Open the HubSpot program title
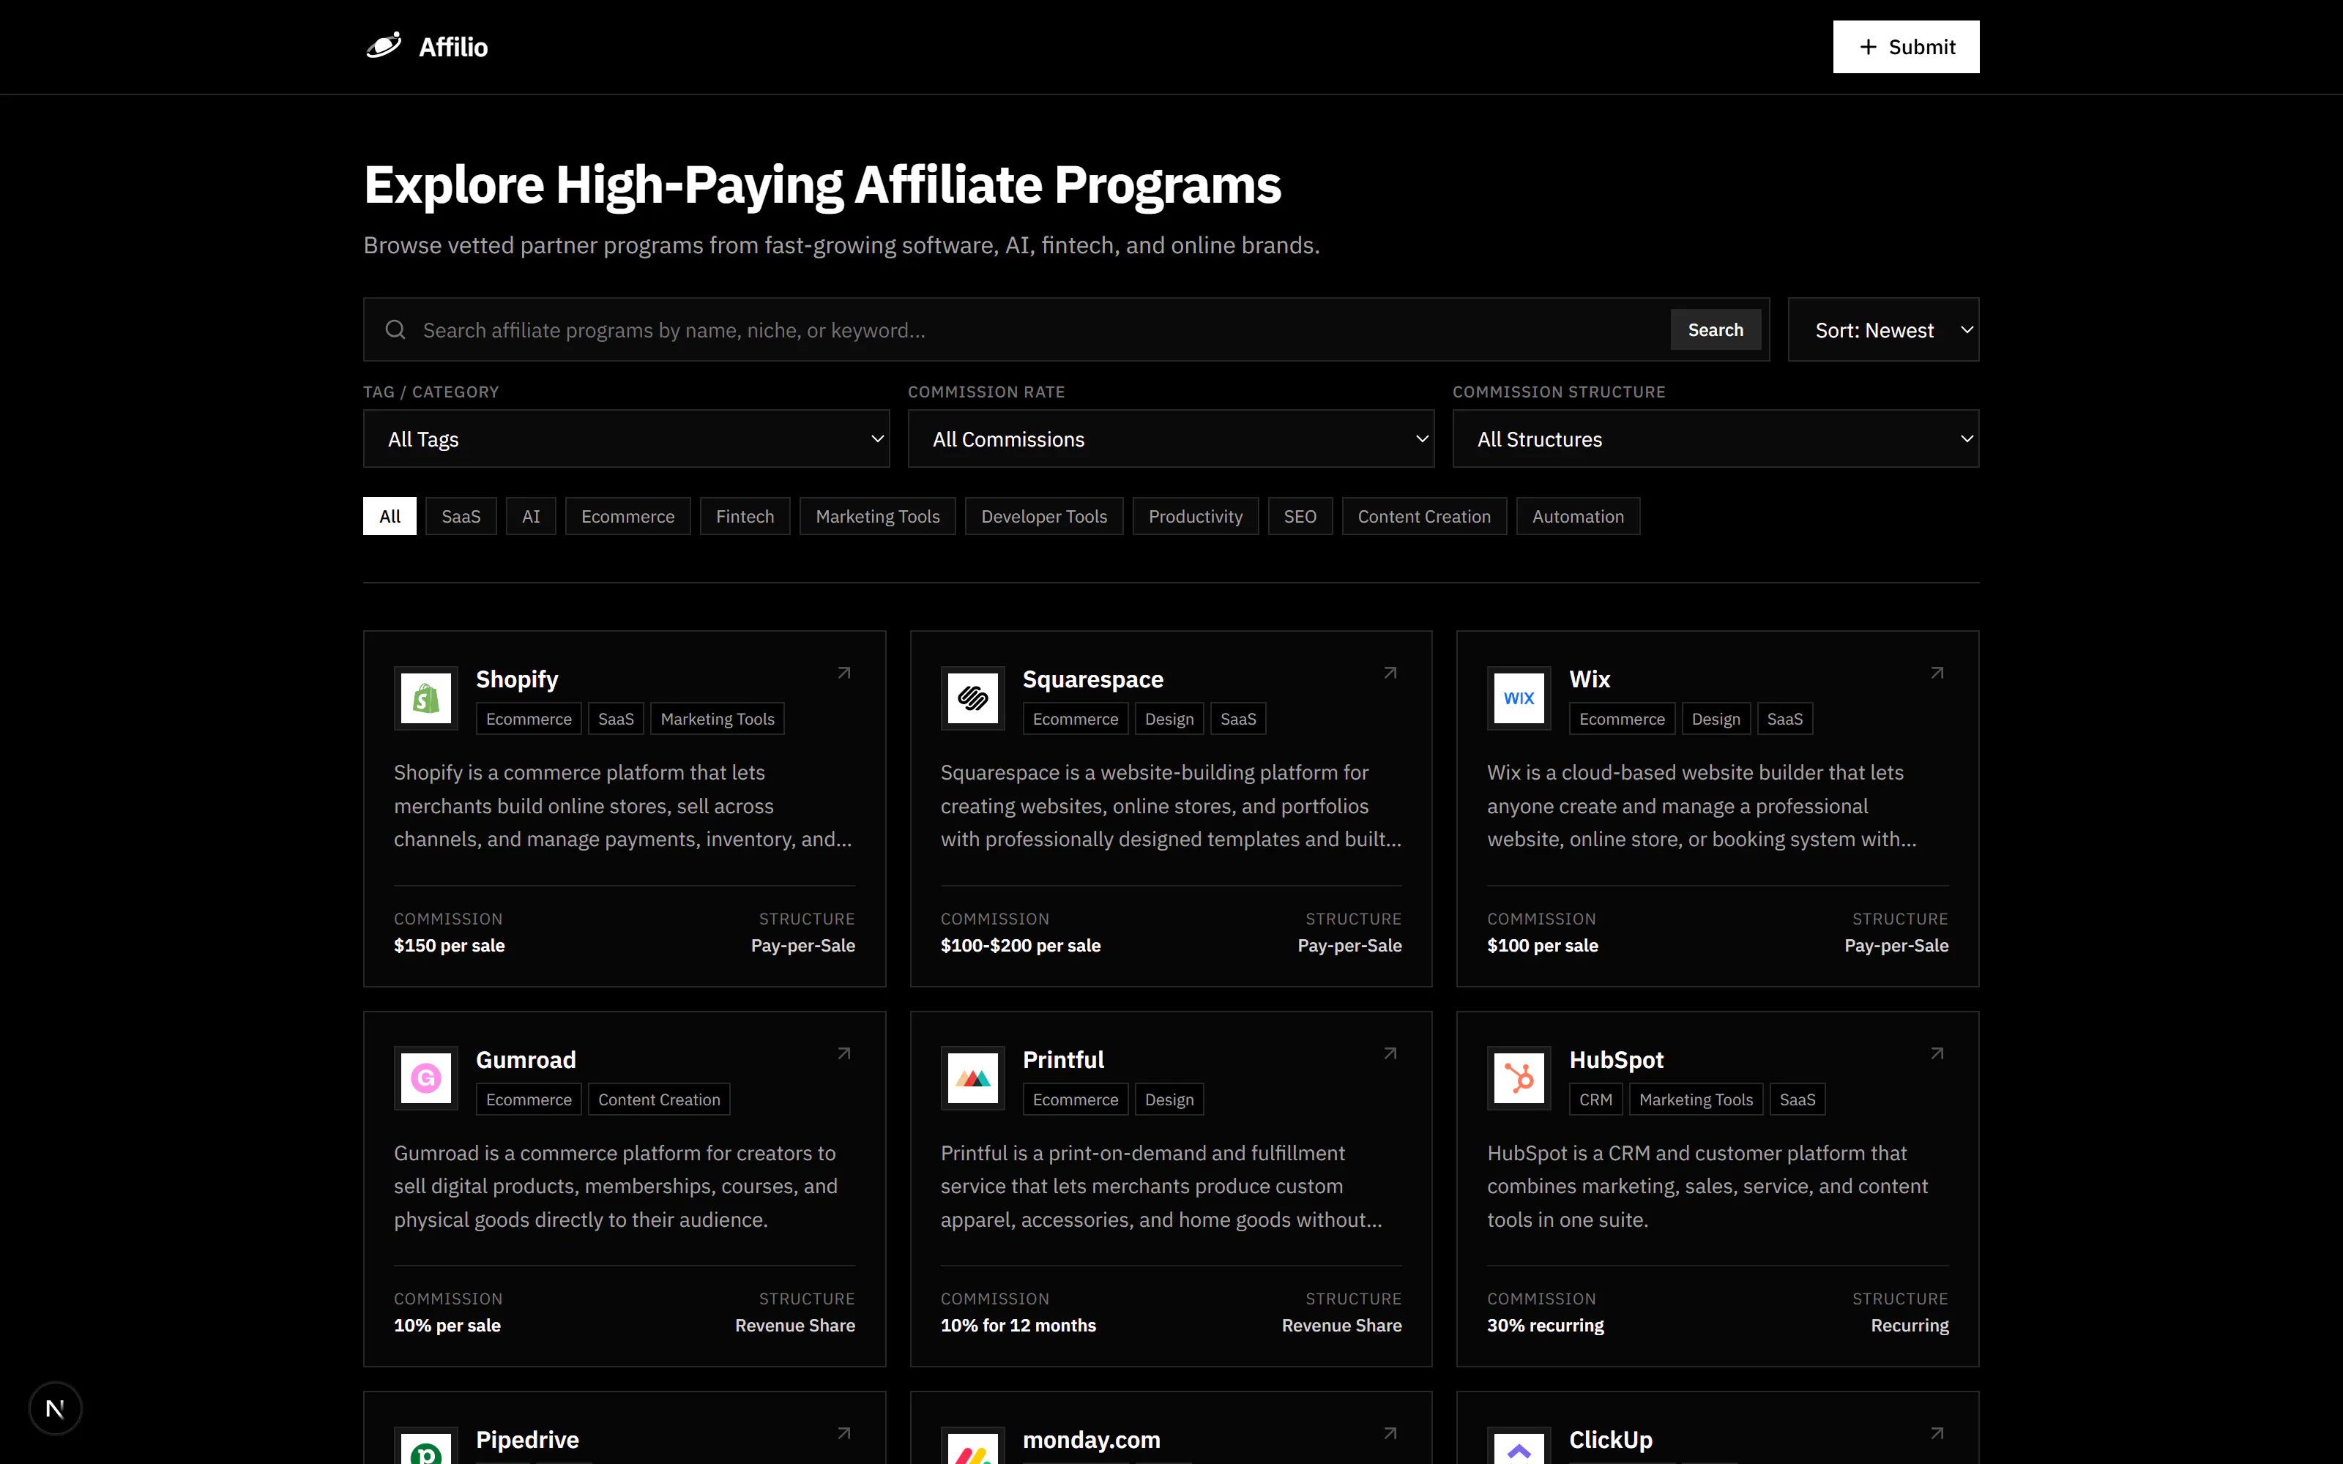The height and width of the screenshot is (1464, 2343). coord(1616,1060)
